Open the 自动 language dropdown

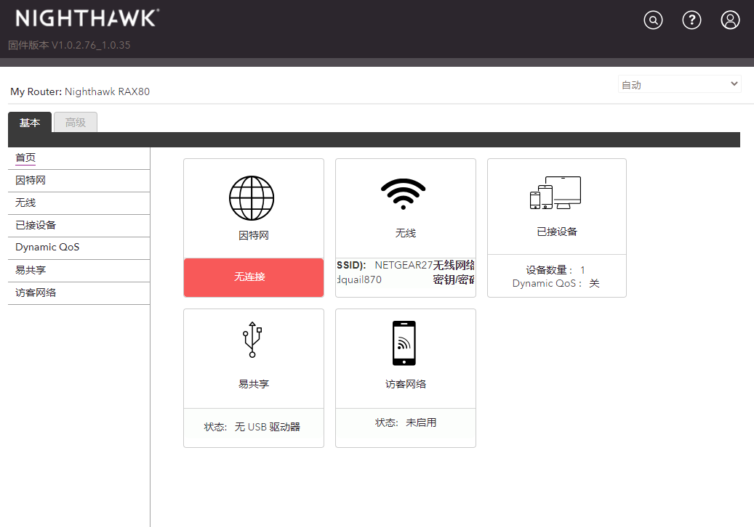[679, 84]
